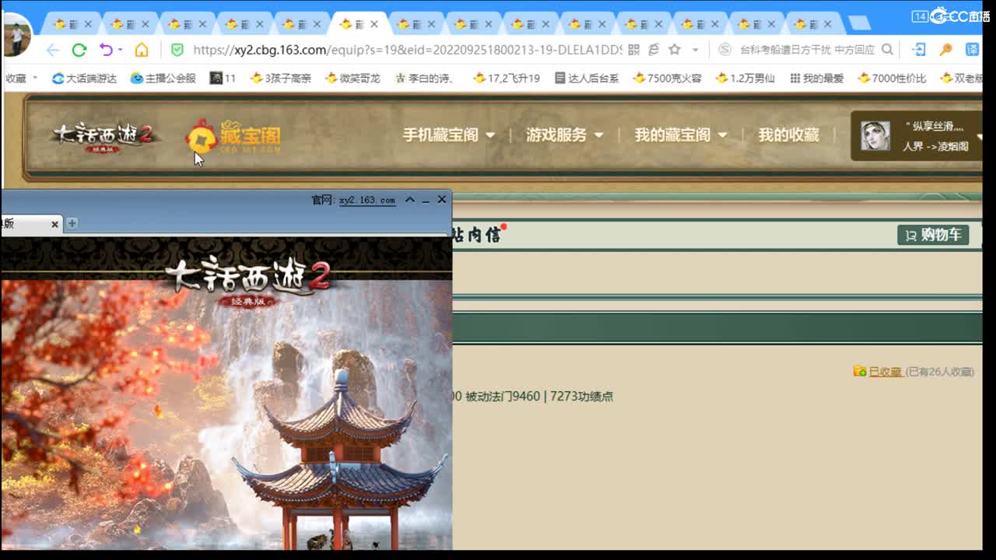Open the 李白的诗 bookmark
The image size is (996, 560).
425,78
